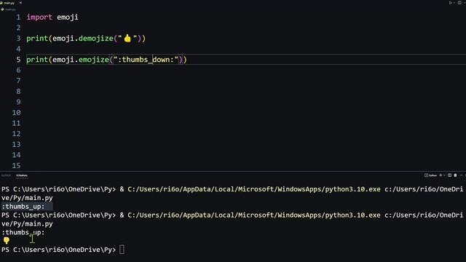The image size is (466, 262).
Task: Click the thumbs down emoji in terminal output
Action: pyautogui.click(x=7, y=241)
